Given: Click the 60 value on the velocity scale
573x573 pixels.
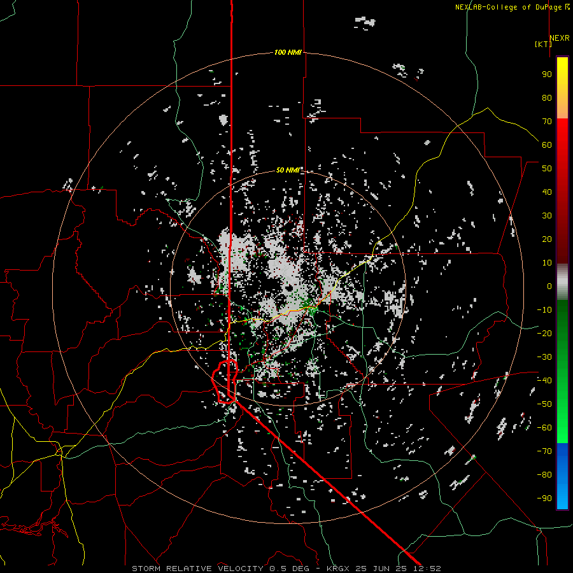Looking at the screenshot, I should click(547, 145).
